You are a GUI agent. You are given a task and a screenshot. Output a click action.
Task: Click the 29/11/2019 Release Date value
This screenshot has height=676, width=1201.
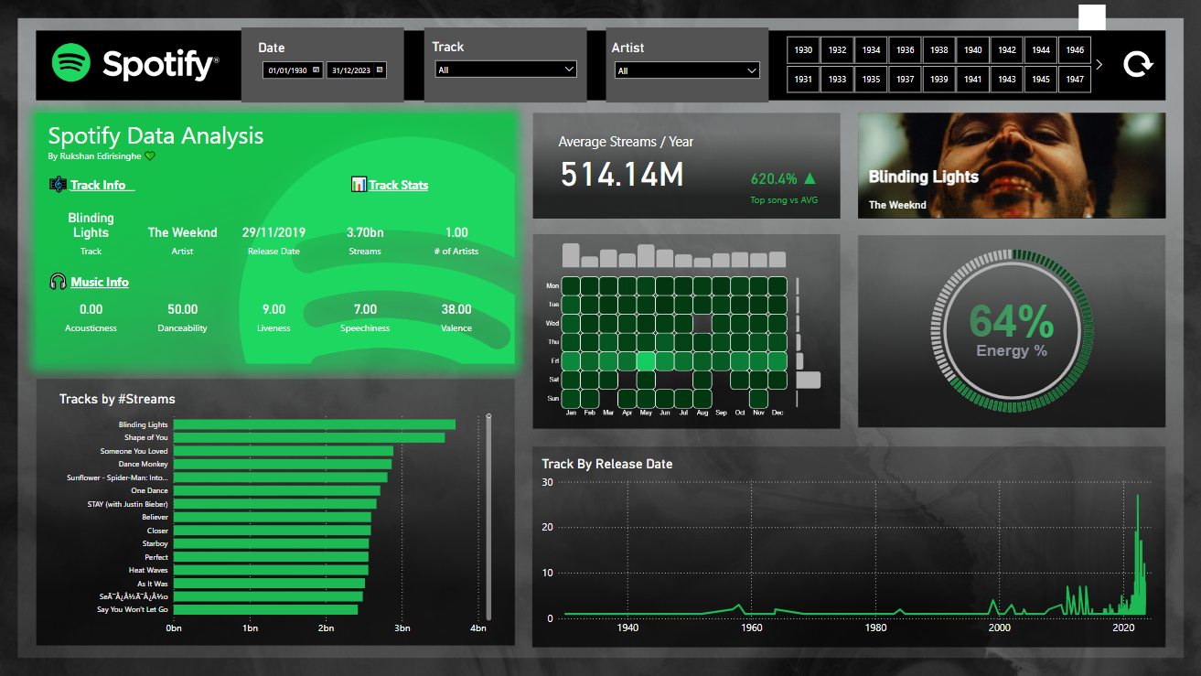coord(273,232)
